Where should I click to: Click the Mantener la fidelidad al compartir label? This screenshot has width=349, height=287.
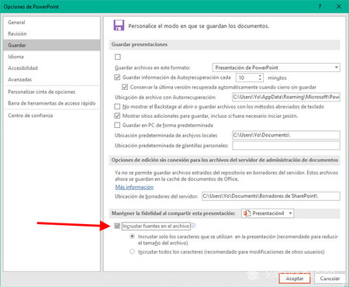click(x=173, y=213)
